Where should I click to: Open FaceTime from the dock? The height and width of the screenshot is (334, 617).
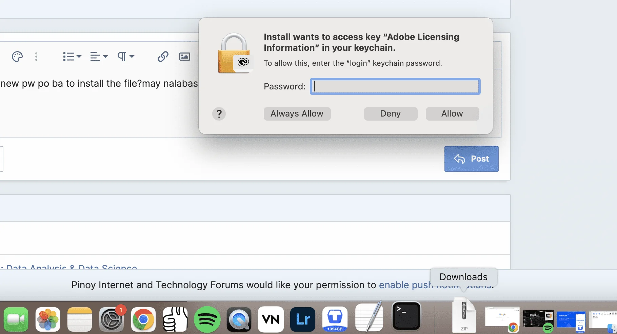tap(16, 319)
